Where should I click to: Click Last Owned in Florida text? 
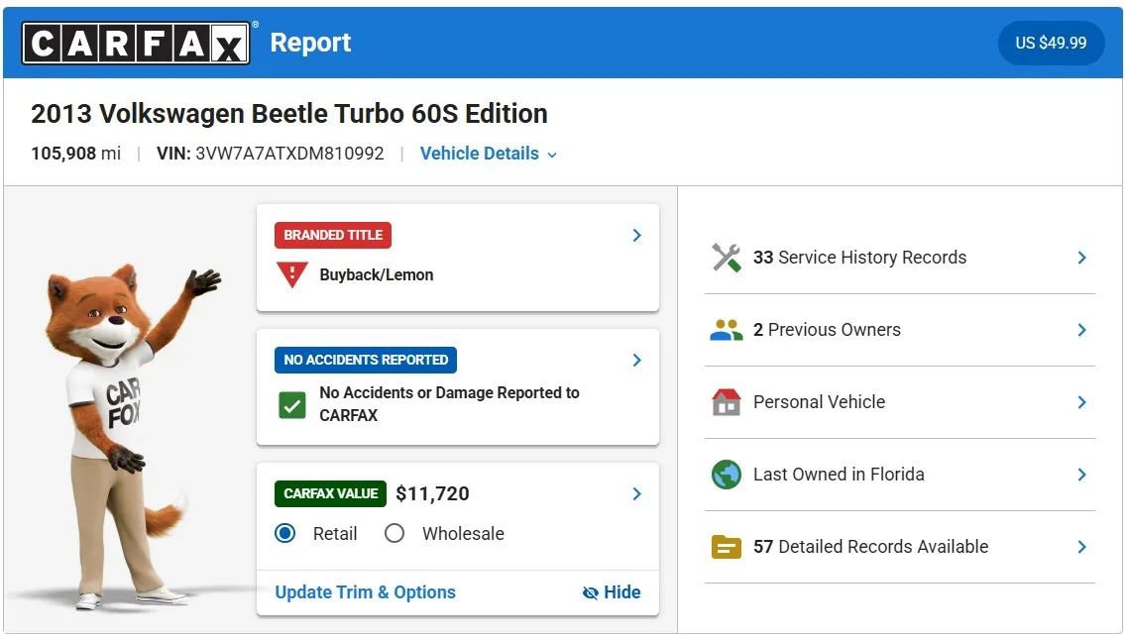[839, 475]
